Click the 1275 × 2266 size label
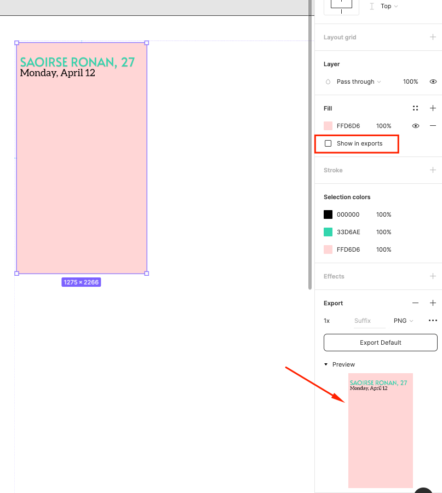 pyautogui.click(x=81, y=282)
